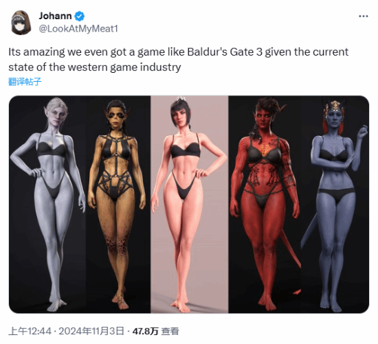Open the blue-skinned character with headdress panel
This screenshot has height=344, width=378.
[x=335, y=205]
